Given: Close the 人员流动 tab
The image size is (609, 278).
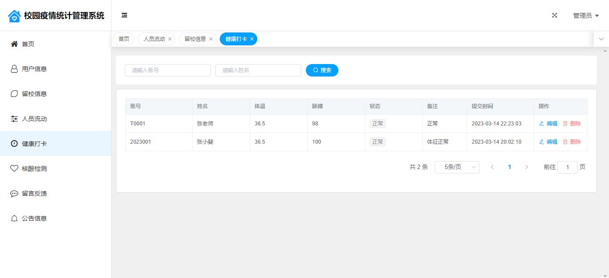Looking at the screenshot, I should [x=170, y=39].
